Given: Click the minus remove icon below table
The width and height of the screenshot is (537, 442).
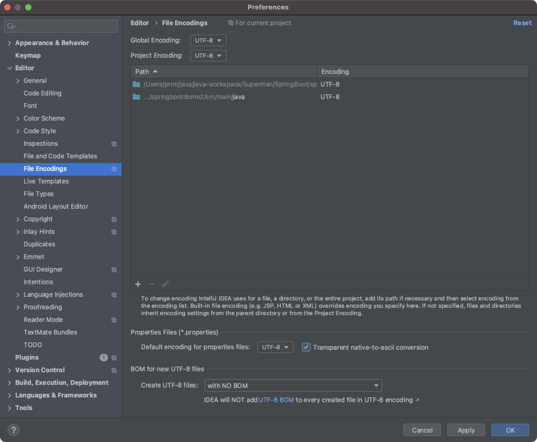Looking at the screenshot, I should point(152,284).
